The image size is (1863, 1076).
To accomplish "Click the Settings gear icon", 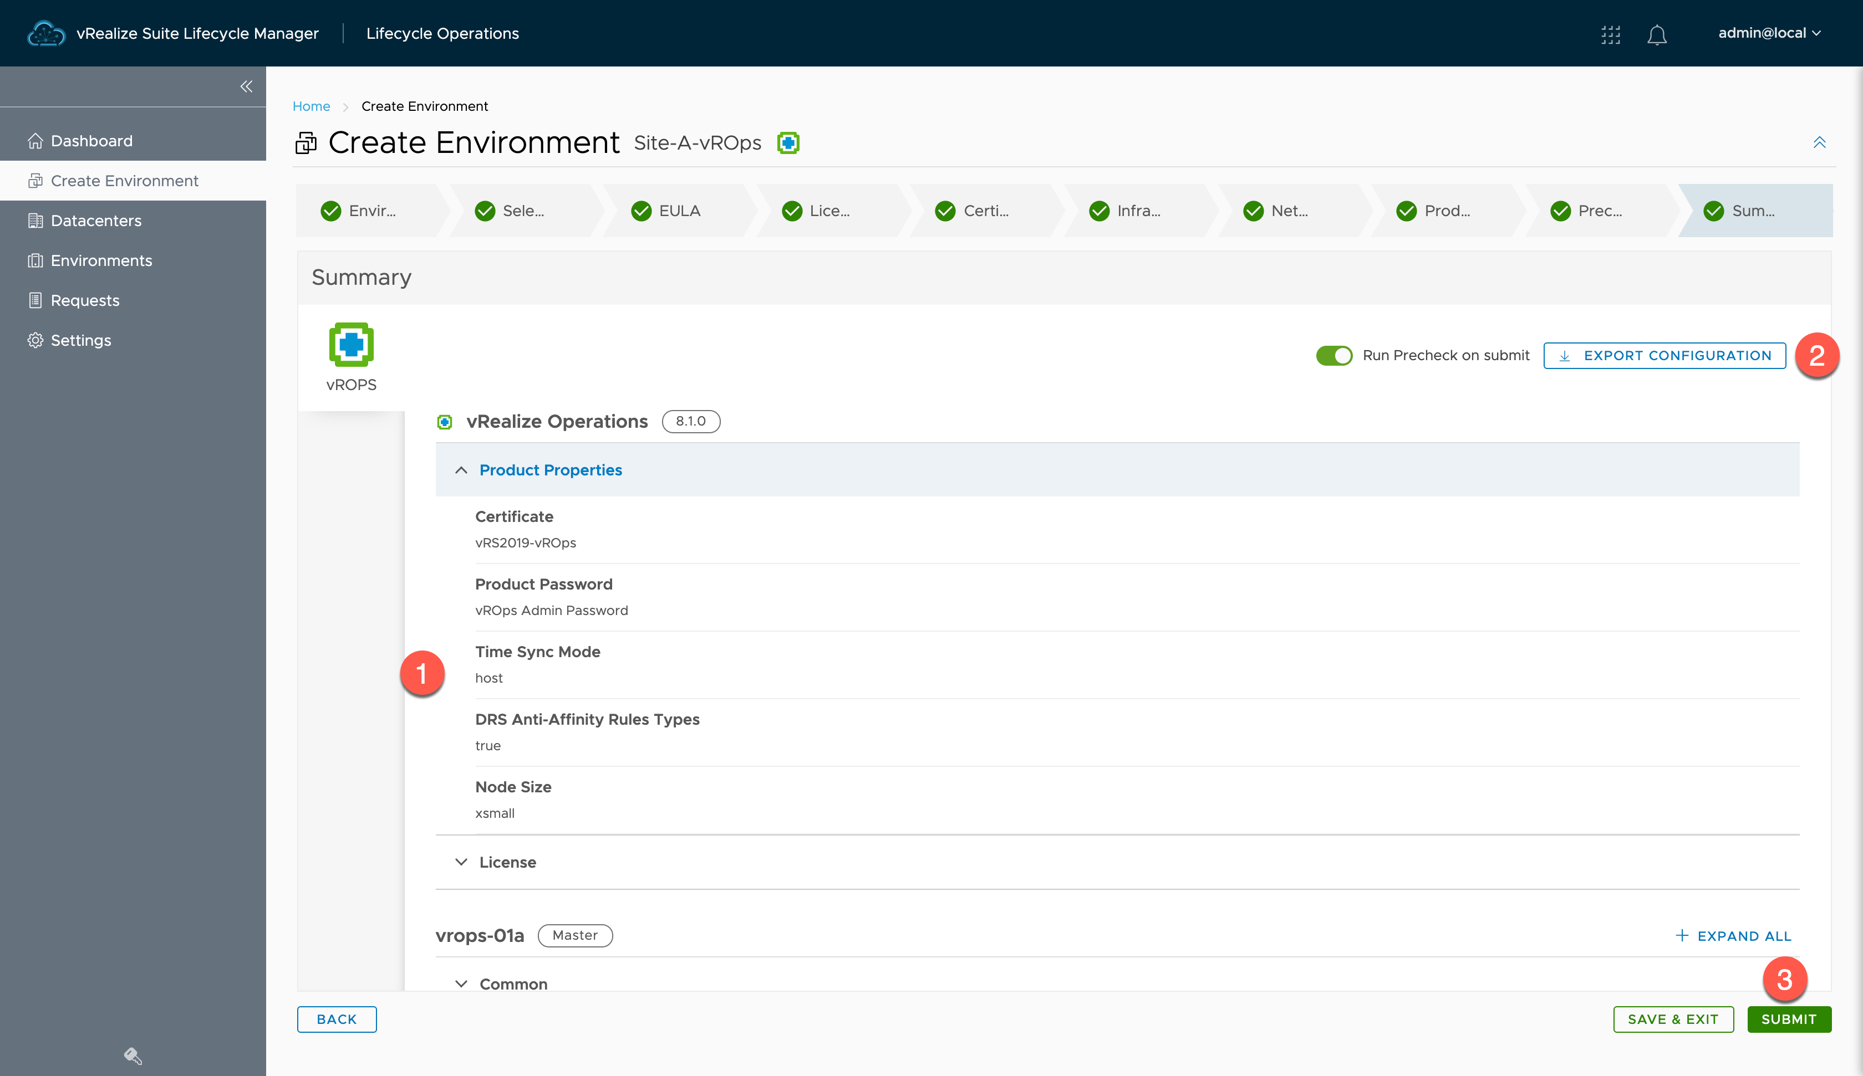I will [x=35, y=340].
